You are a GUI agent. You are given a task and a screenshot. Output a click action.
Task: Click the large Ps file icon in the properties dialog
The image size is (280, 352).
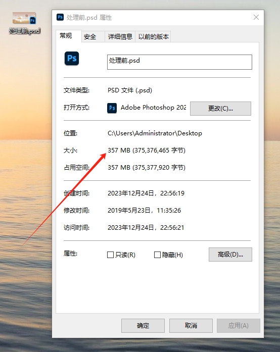click(72, 59)
